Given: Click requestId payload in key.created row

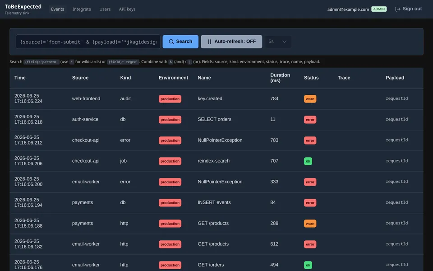Looking at the screenshot, I should (396, 98).
